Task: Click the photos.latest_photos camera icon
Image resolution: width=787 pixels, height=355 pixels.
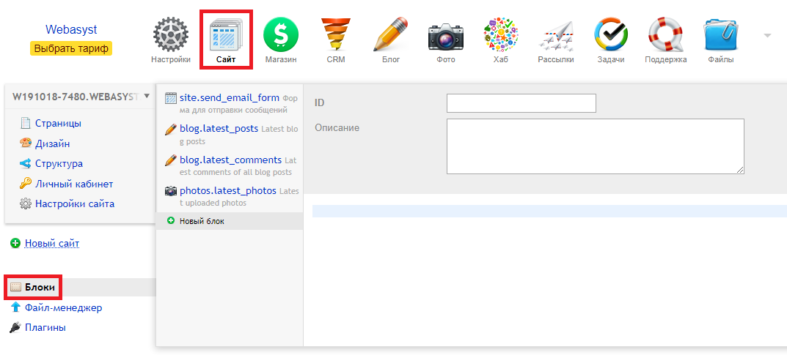Action: coord(171,191)
